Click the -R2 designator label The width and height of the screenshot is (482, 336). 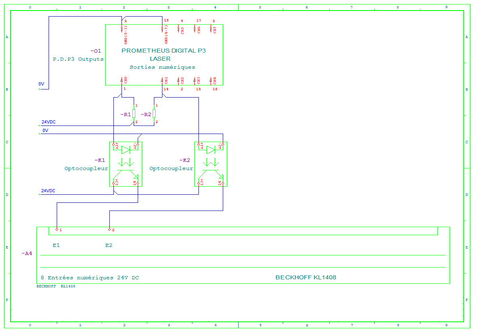pyautogui.click(x=146, y=115)
